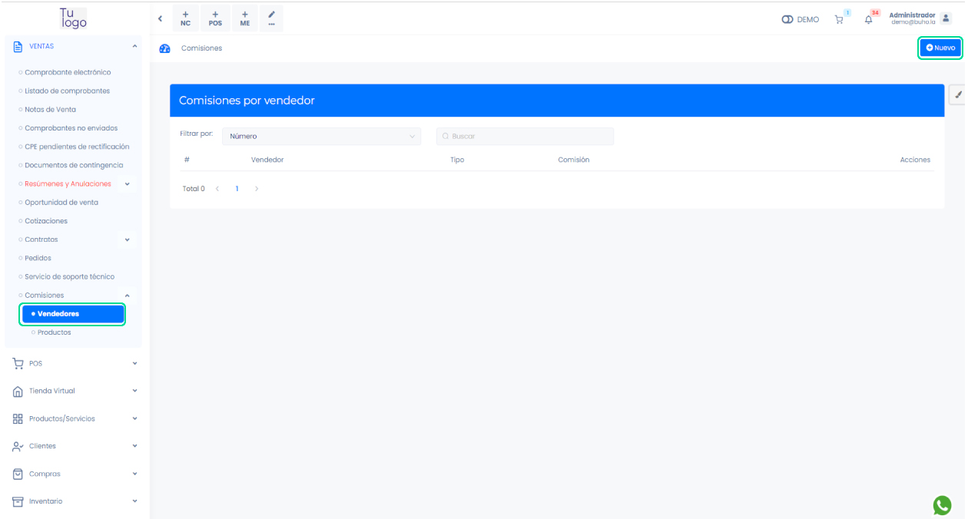Click the Nuevo button
This screenshot has width=968, height=519.
click(940, 48)
